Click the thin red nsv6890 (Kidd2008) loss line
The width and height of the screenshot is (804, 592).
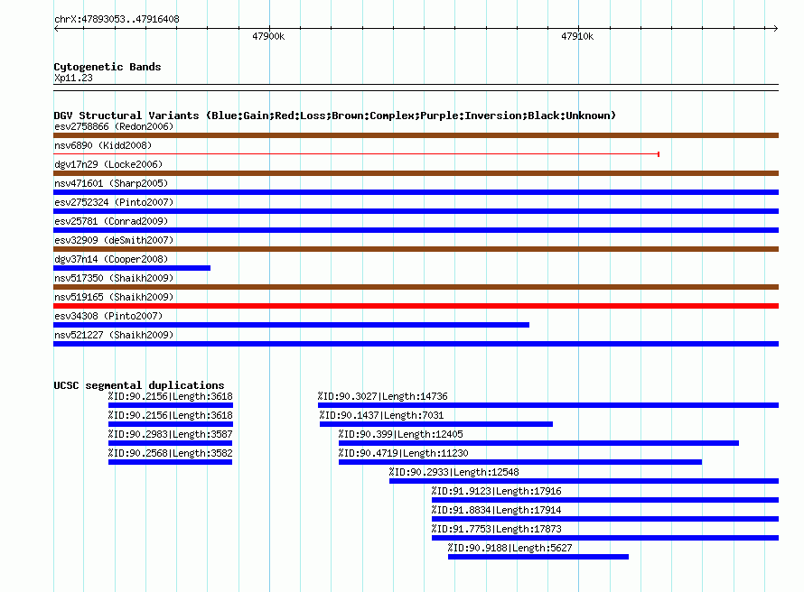pos(356,153)
